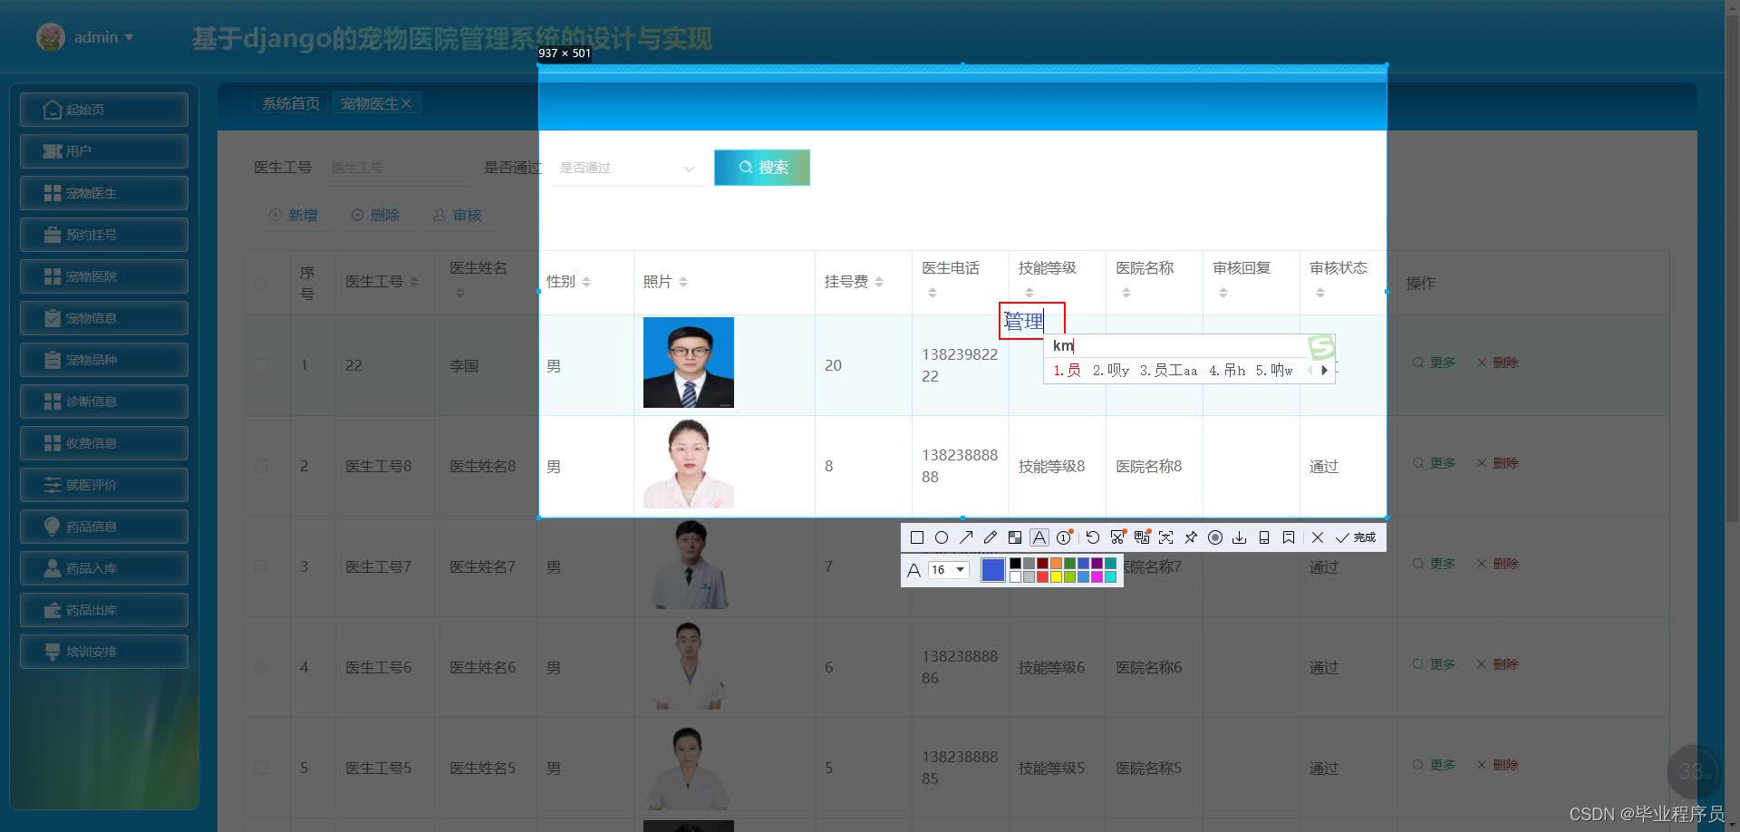This screenshot has width=1740, height=832.
Task: Tick the checkbox for row 医生工号7
Action: pos(261,566)
